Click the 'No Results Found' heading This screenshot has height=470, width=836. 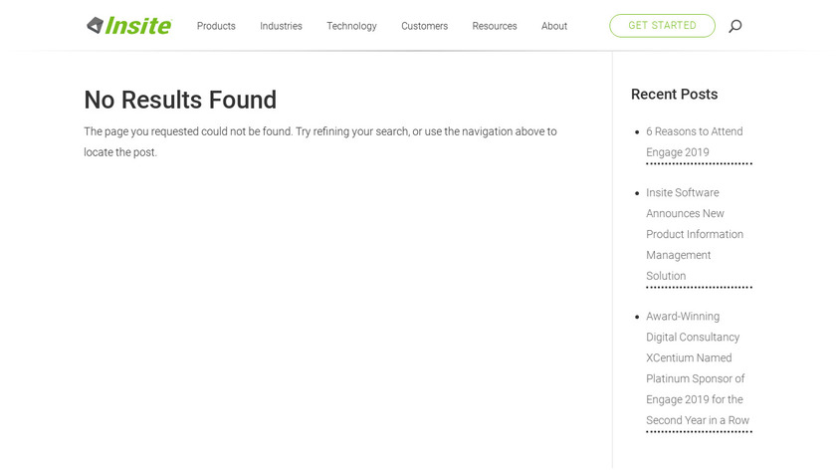click(180, 100)
